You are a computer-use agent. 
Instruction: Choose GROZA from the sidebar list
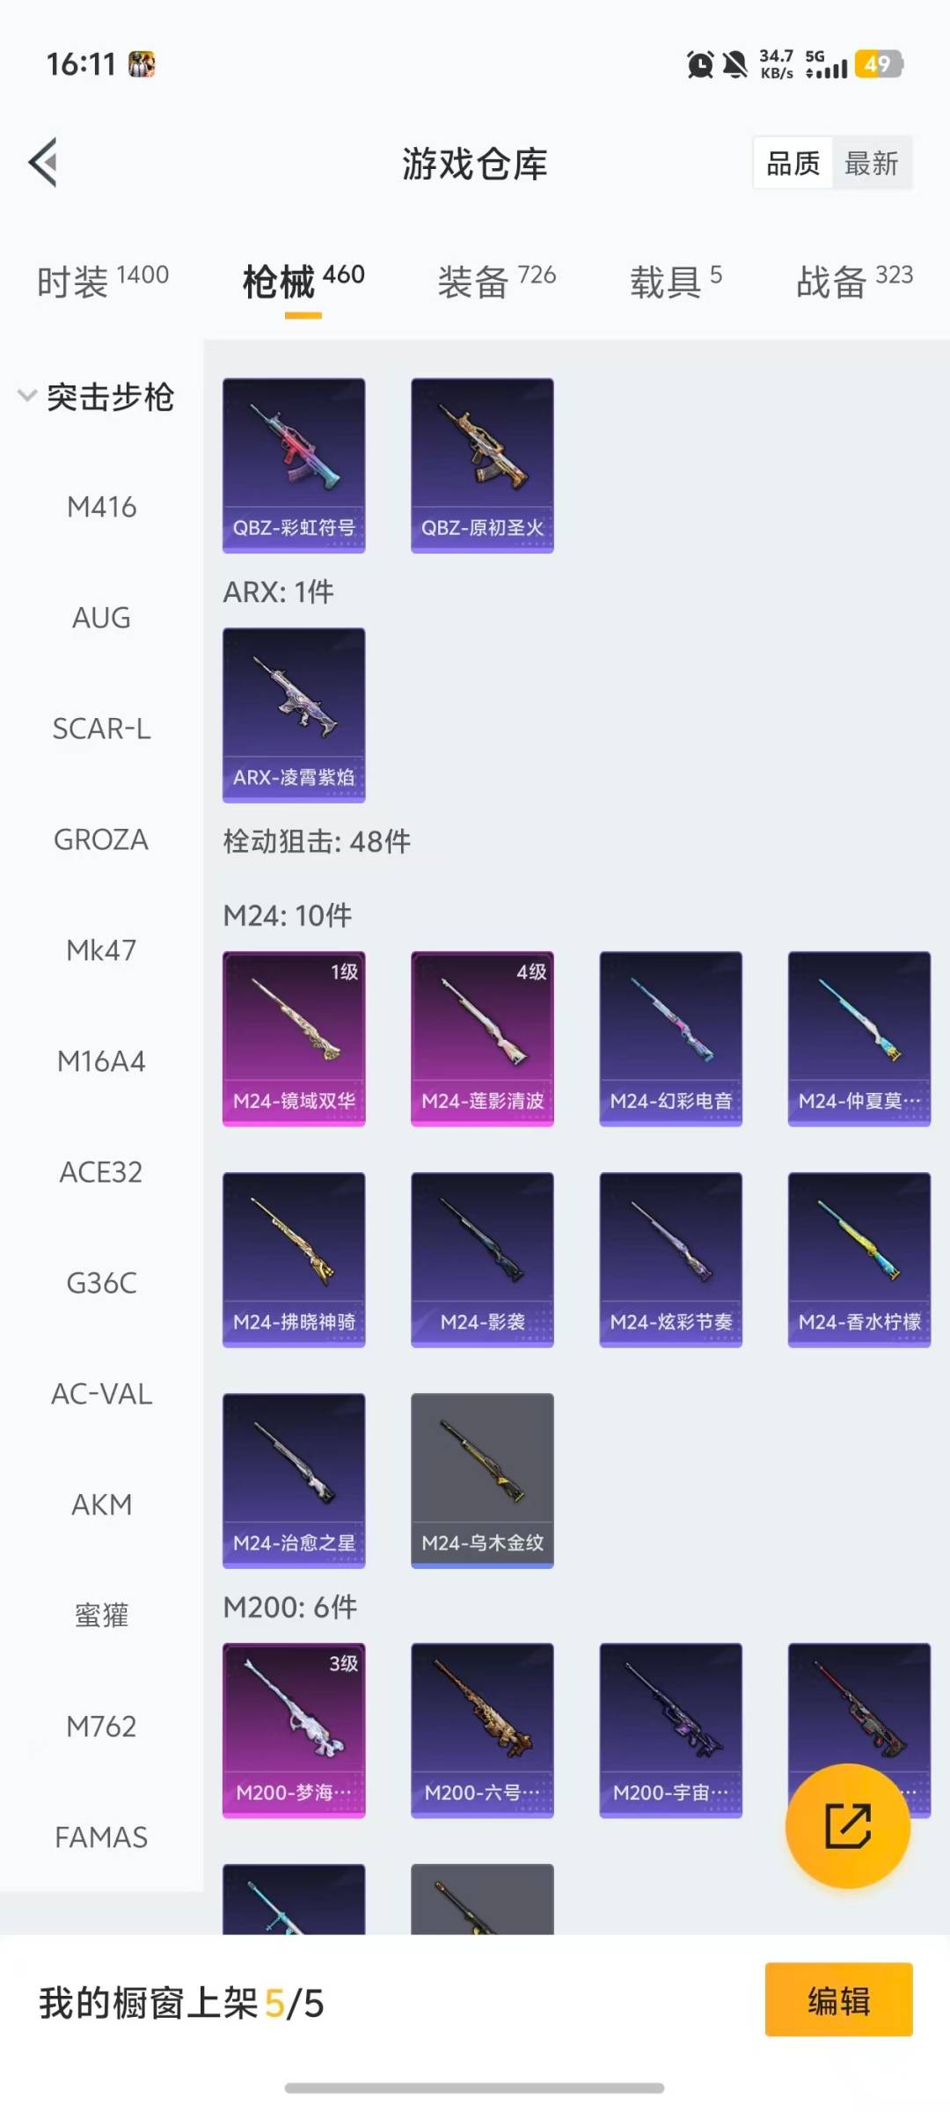102,840
